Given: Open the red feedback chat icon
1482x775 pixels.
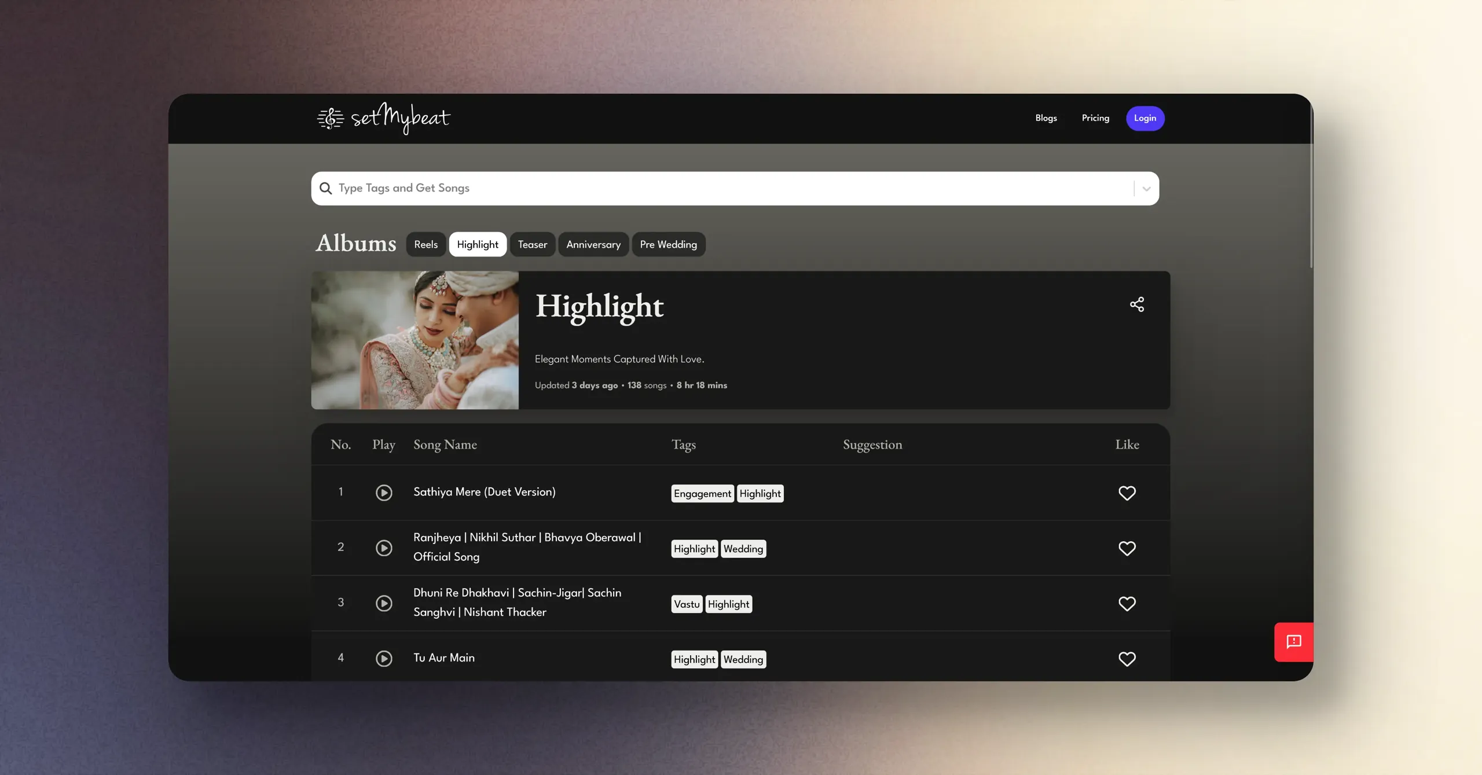Looking at the screenshot, I should (1293, 642).
